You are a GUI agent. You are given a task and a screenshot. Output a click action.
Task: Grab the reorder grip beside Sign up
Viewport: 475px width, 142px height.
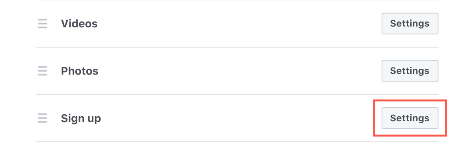click(x=42, y=118)
